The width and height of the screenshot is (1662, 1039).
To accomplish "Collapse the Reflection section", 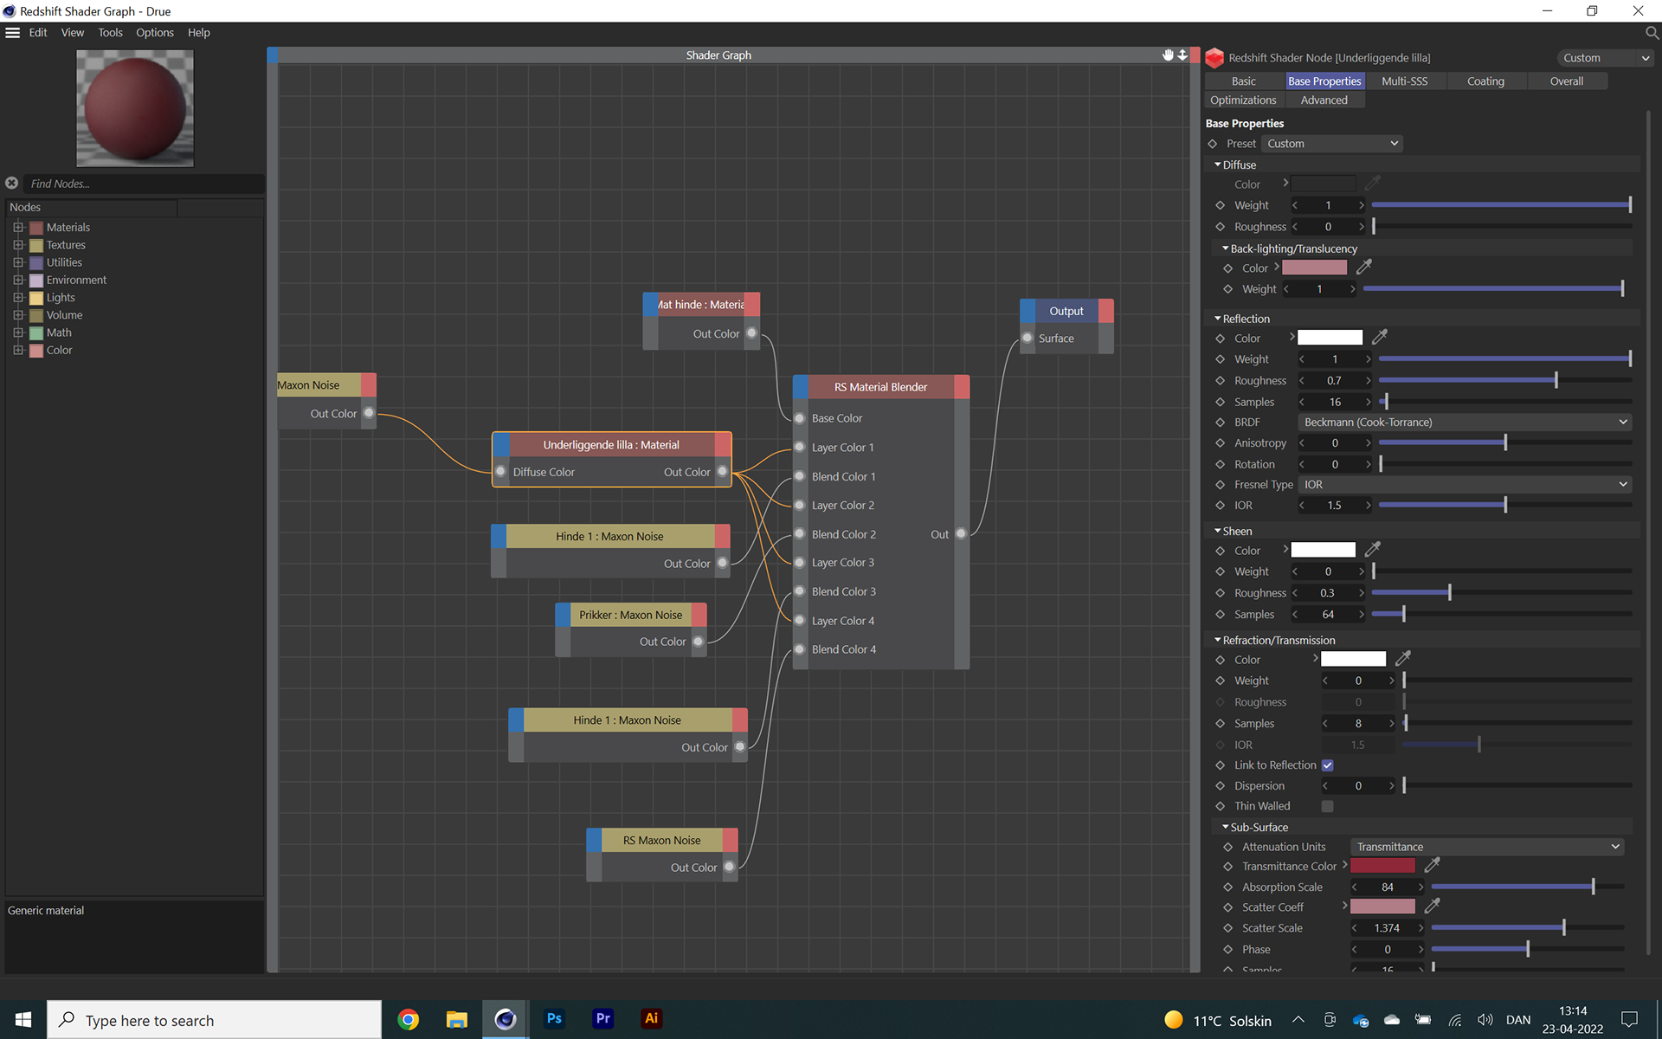I will click(x=1218, y=319).
